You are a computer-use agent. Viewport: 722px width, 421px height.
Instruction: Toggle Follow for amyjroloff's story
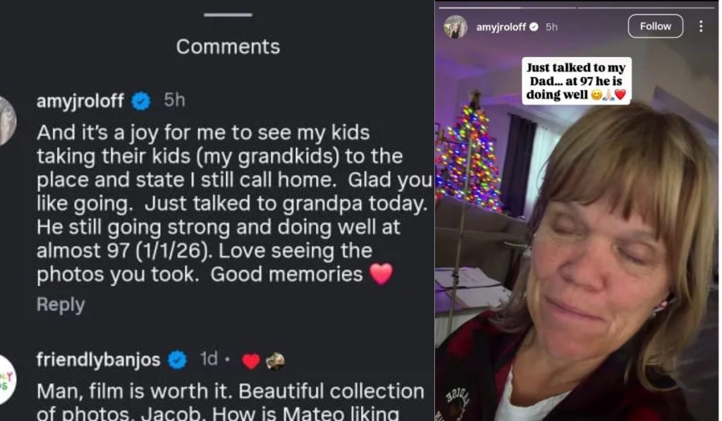(655, 27)
